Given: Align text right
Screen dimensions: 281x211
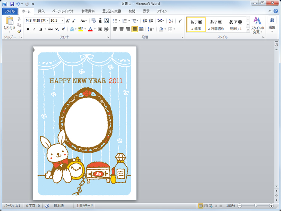Looking at the screenshot, I should click(128, 29).
